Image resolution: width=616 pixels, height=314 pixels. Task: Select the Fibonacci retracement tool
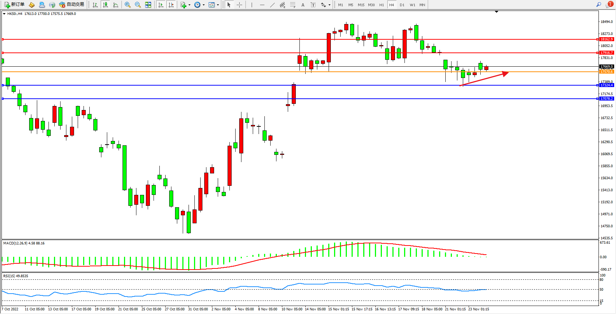pos(292,5)
